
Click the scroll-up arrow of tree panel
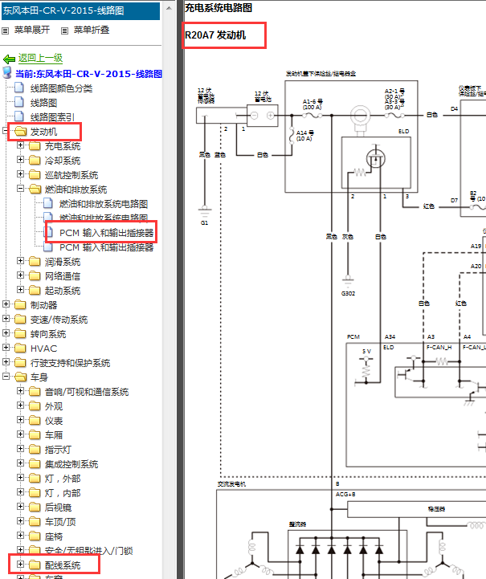(x=169, y=8)
